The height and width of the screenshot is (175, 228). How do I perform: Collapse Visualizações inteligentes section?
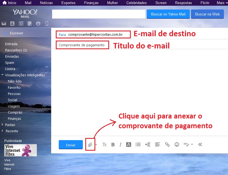2,75
